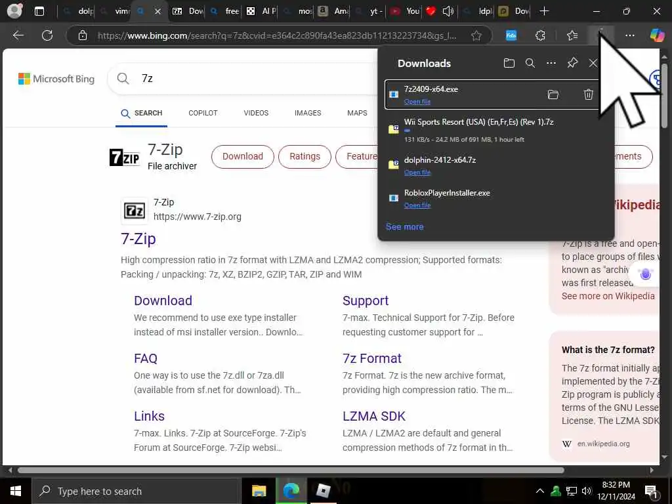
Task: Click See more in Downloads panel
Action: (x=404, y=226)
